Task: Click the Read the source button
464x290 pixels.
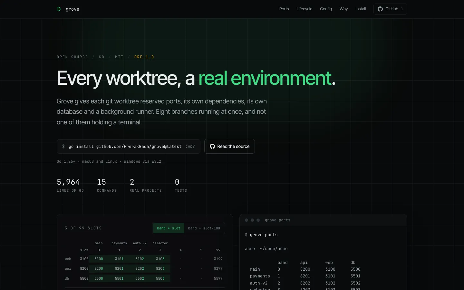Action: 229,146
